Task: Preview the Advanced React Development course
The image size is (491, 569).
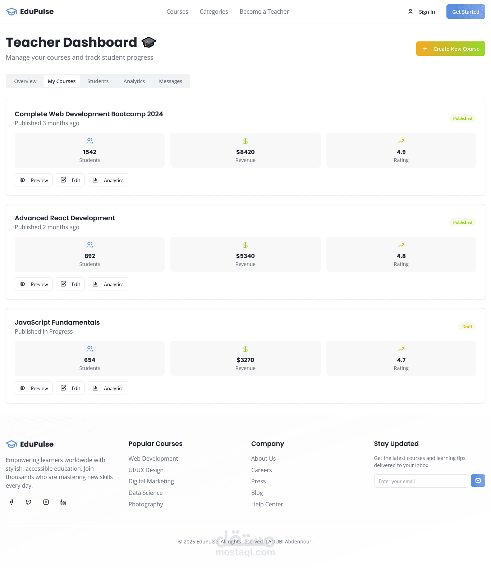Action: 34,284
